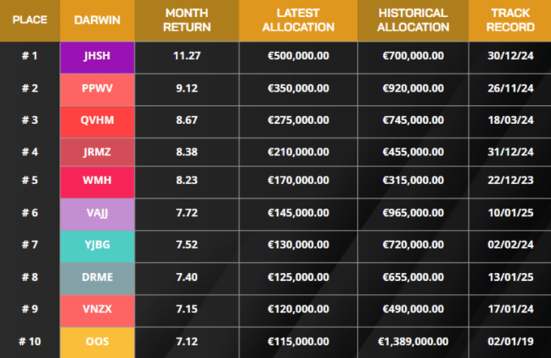Select the VAJJ lilac darwin badge
Viewport: 551px width, 358px height.
point(97,213)
